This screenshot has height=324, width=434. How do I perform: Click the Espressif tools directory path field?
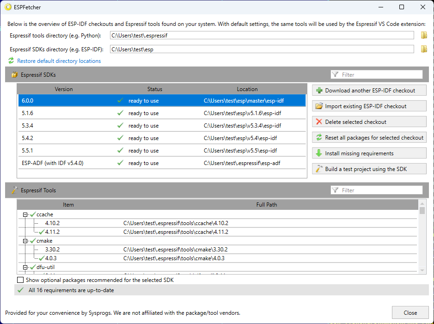262,36
